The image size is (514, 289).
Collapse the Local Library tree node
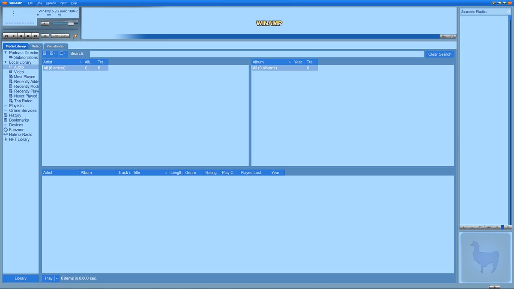point(5,62)
